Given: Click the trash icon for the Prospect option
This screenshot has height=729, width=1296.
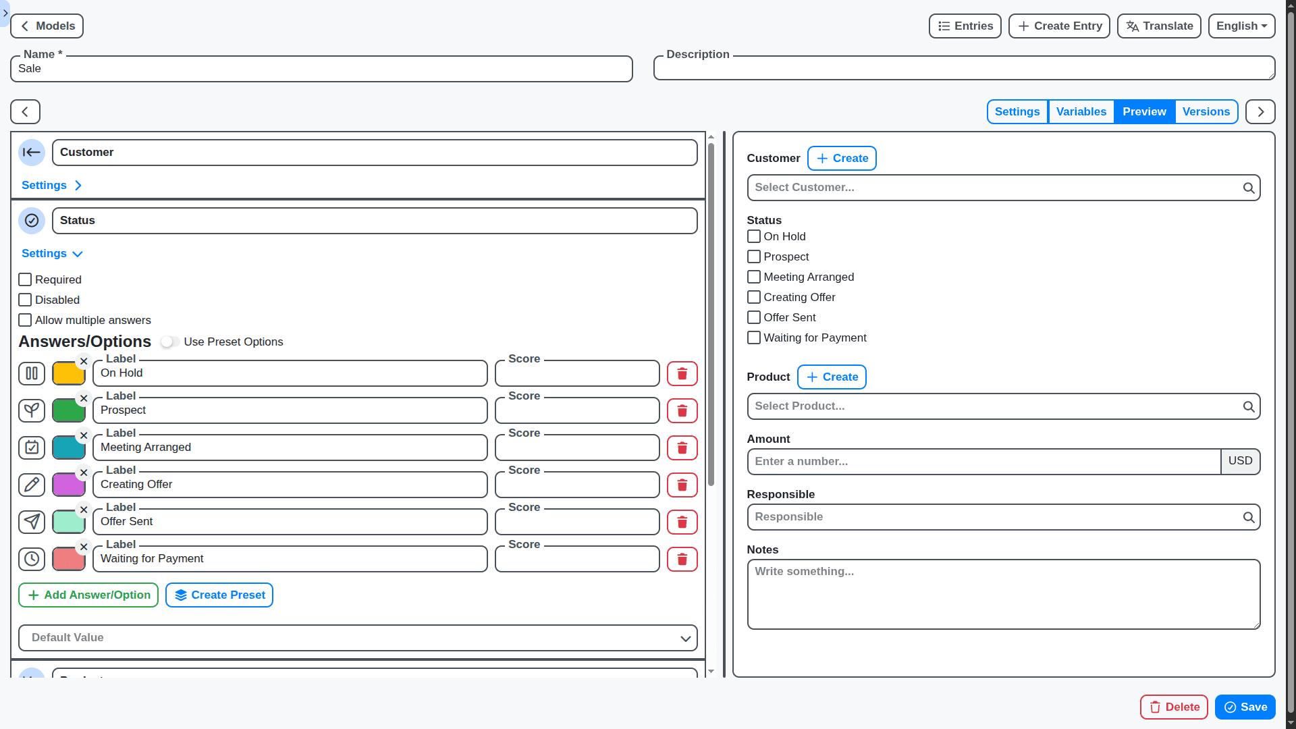Looking at the screenshot, I should [x=682, y=410].
